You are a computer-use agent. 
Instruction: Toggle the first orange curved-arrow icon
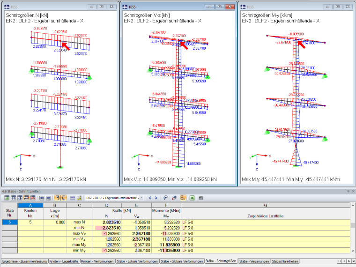tap(57, 198)
